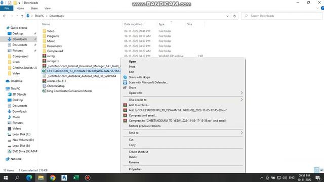Open the address bar history dropdown
324x182 pixels.
[x=227, y=16]
